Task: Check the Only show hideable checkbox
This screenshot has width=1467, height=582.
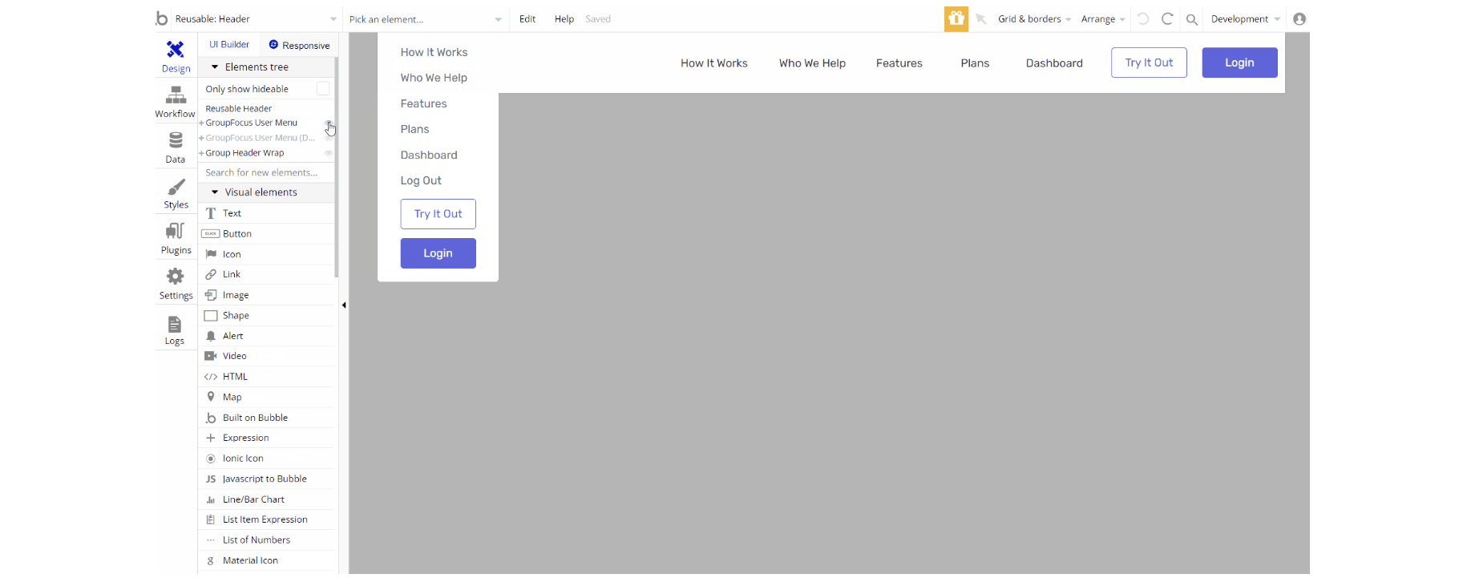Action: point(323,89)
